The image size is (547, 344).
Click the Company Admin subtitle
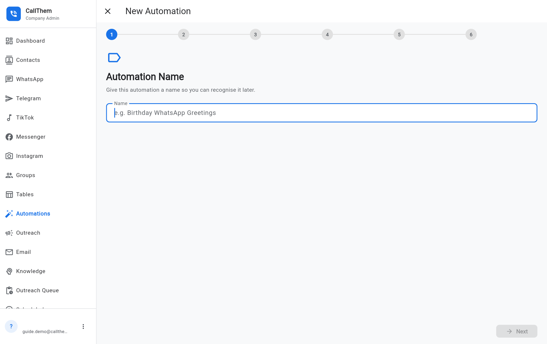[42, 18]
